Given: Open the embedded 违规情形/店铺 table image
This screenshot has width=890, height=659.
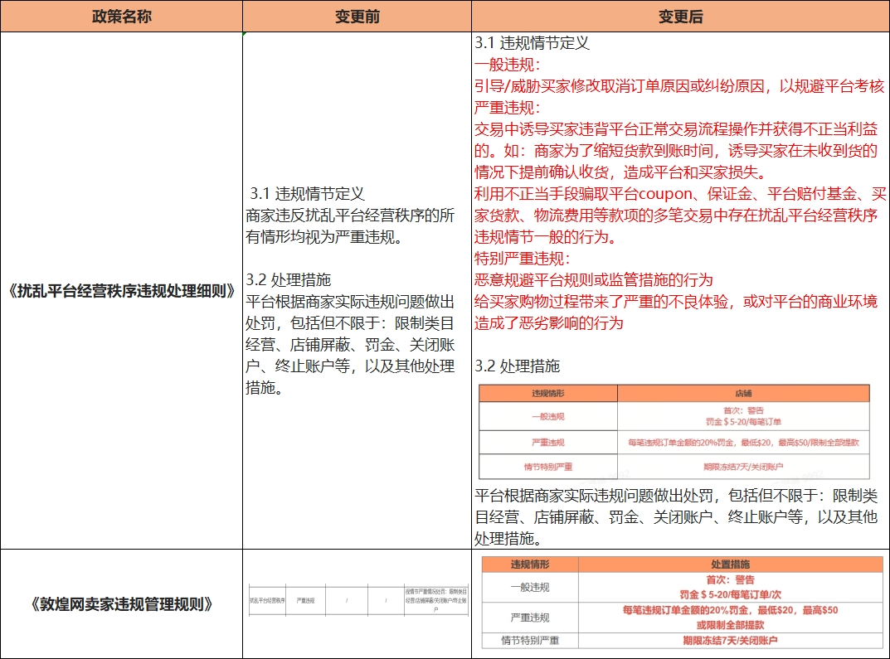Looking at the screenshot, I should pyautogui.click(x=674, y=431).
